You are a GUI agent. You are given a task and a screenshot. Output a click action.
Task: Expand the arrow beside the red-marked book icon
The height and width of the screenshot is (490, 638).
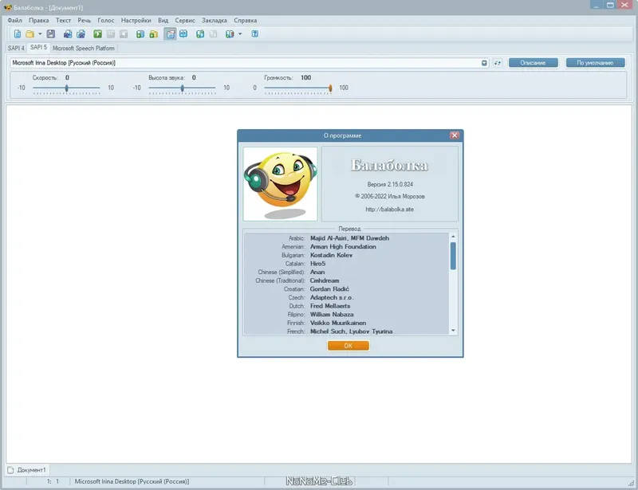pos(240,34)
